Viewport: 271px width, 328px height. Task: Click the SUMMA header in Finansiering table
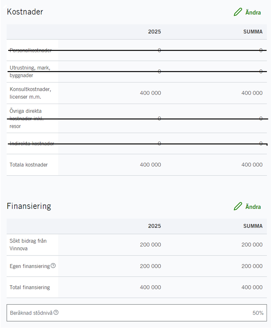(253, 226)
